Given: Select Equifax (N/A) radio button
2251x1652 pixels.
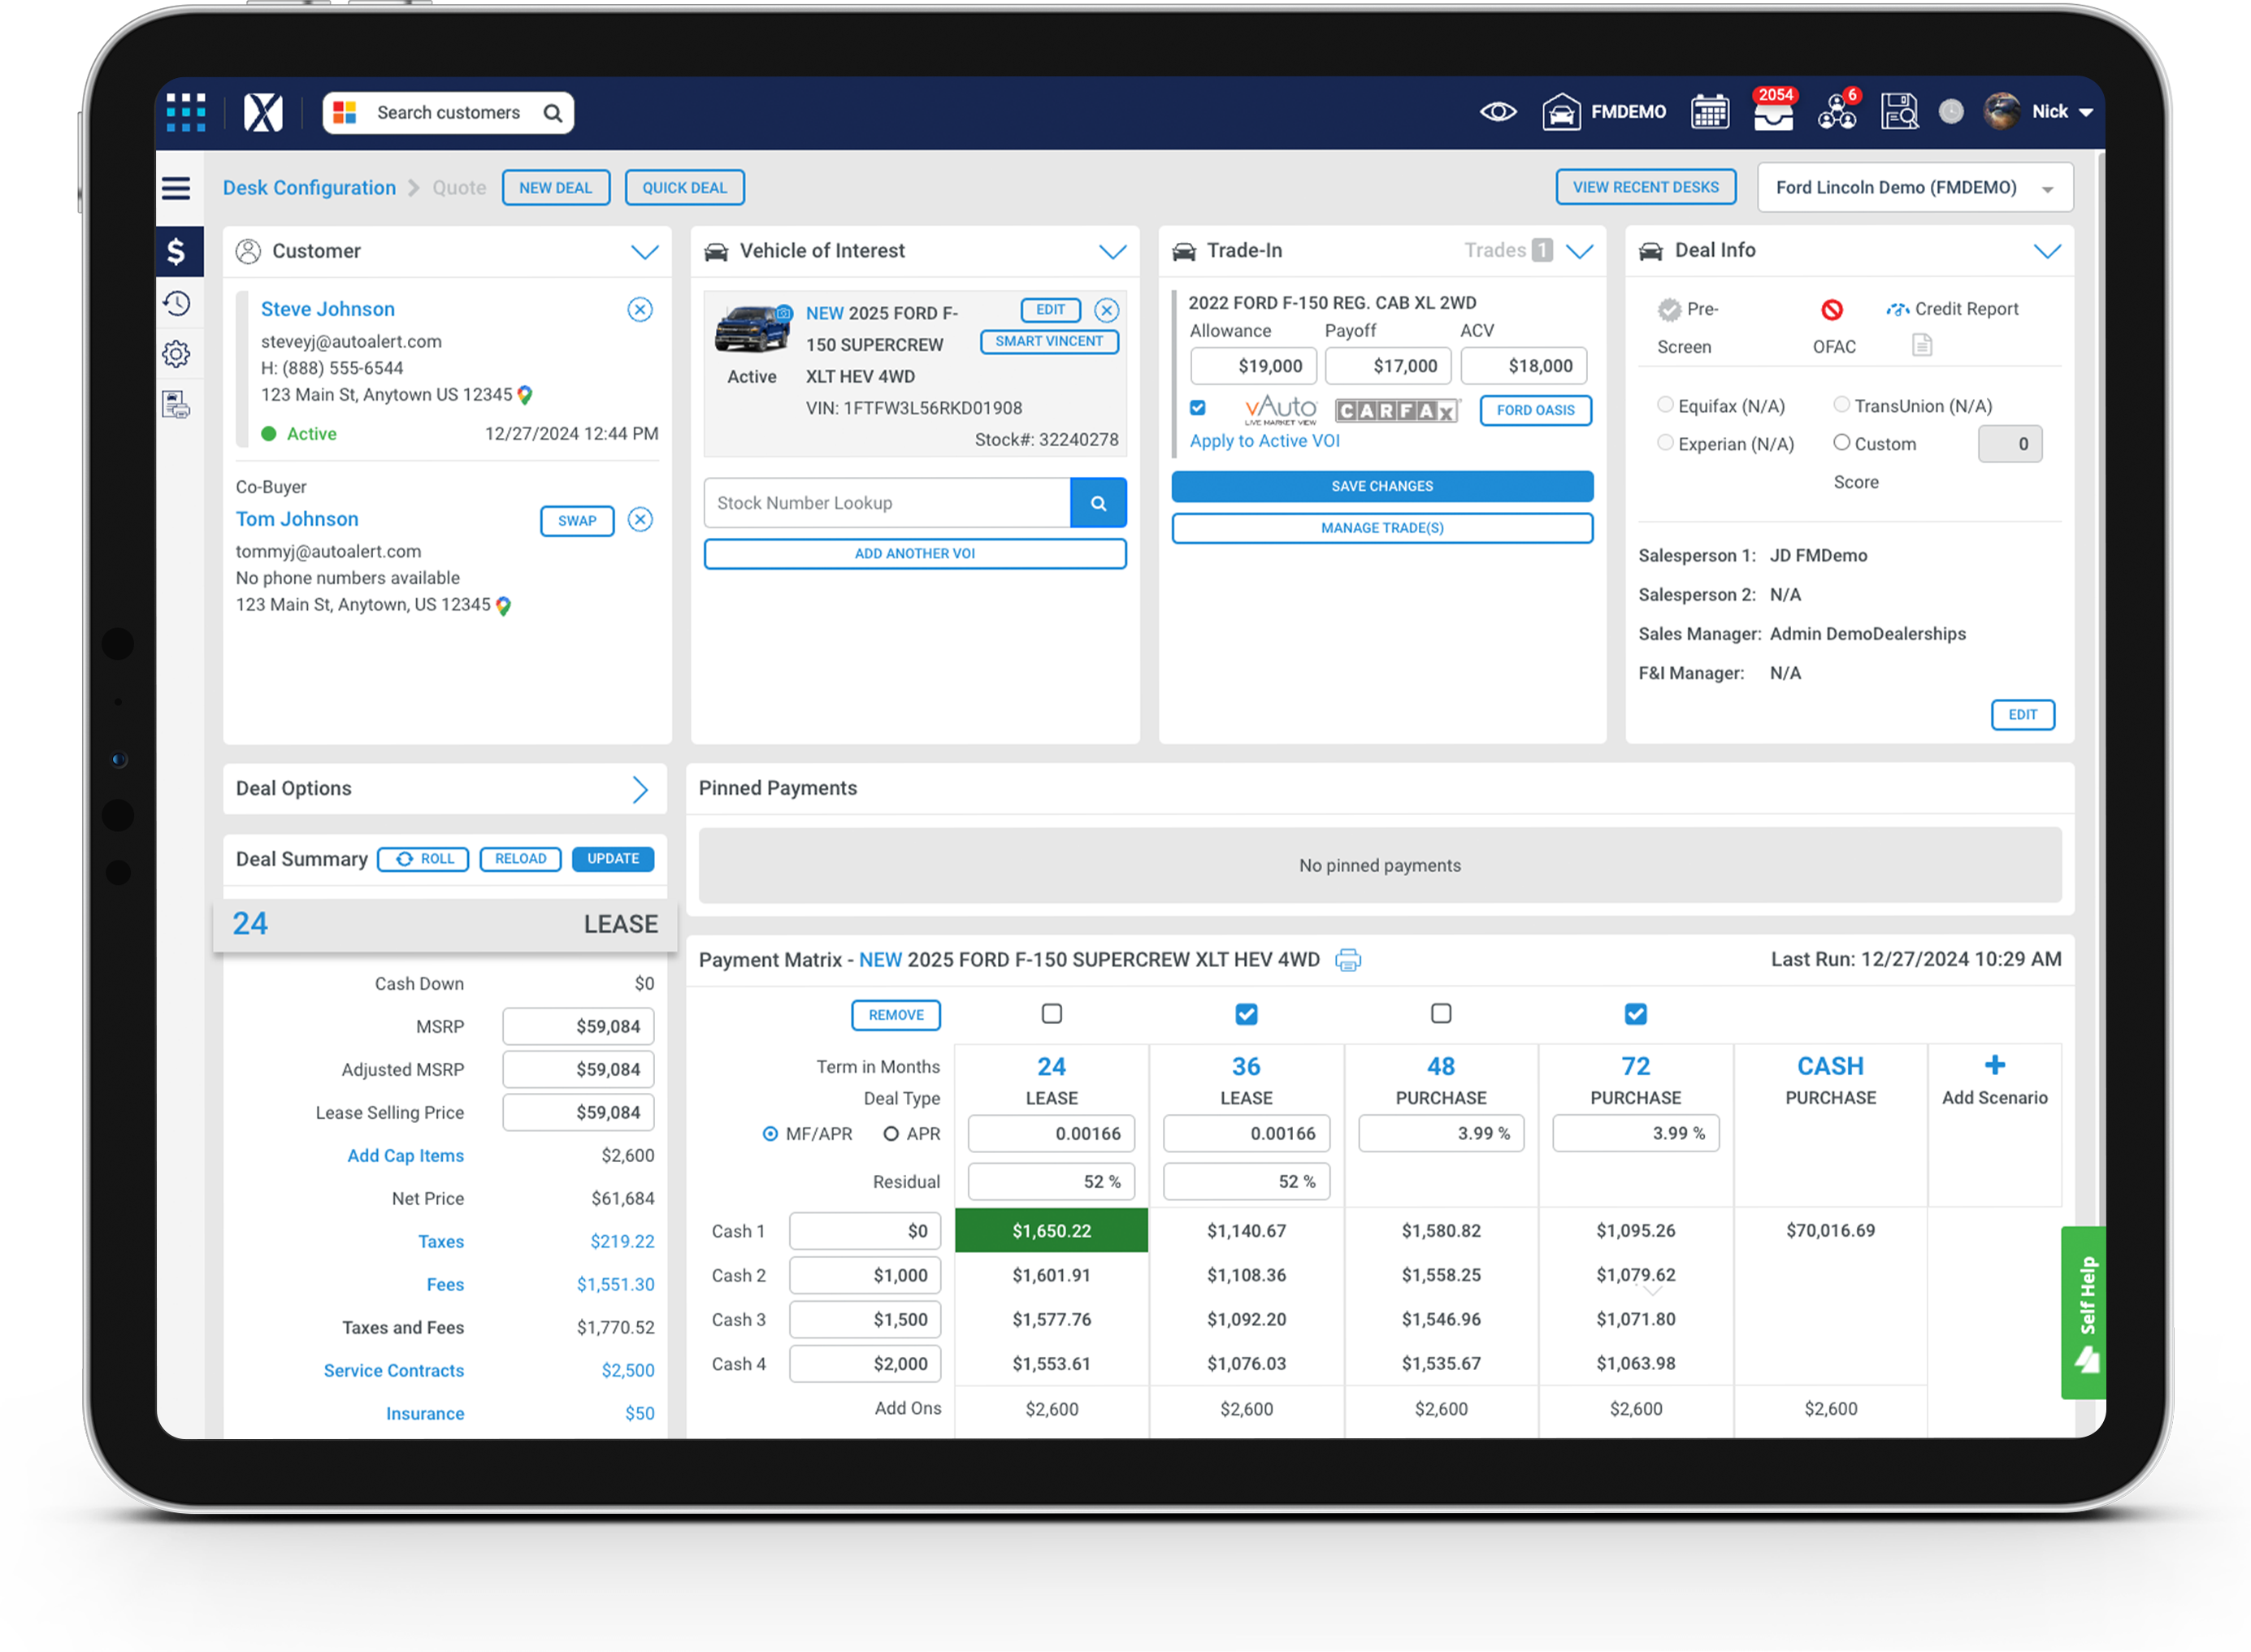Looking at the screenshot, I should pyautogui.click(x=1665, y=405).
